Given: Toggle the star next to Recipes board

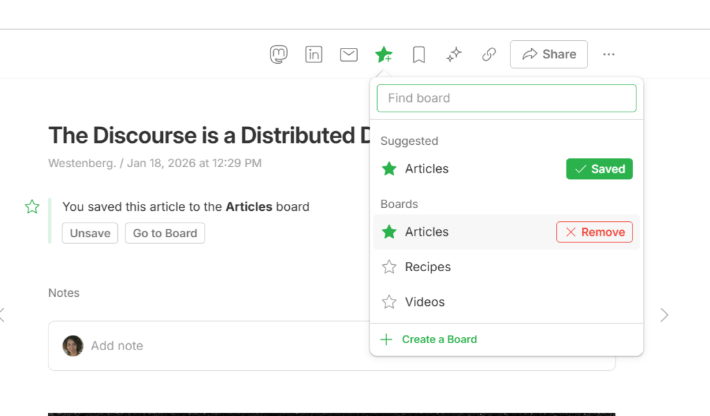Looking at the screenshot, I should point(388,266).
